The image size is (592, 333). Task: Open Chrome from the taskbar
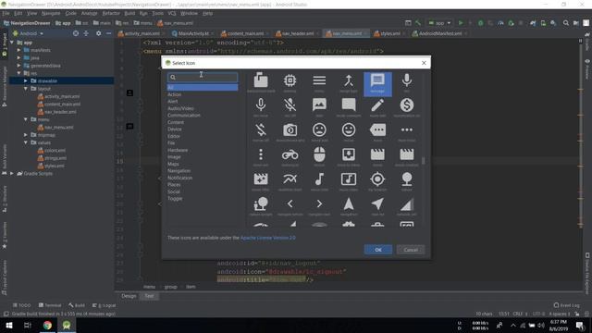(x=47, y=325)
